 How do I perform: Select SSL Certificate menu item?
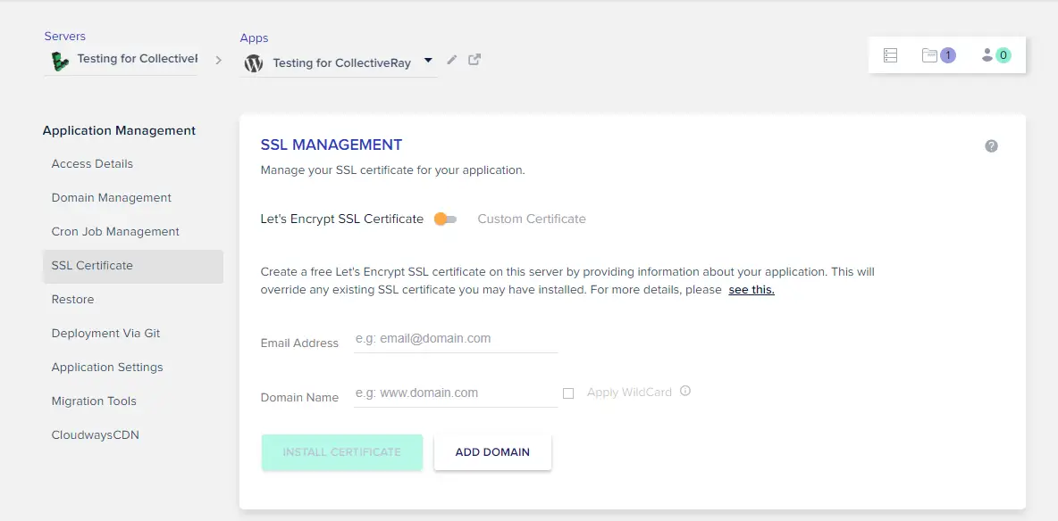(133, 266)
